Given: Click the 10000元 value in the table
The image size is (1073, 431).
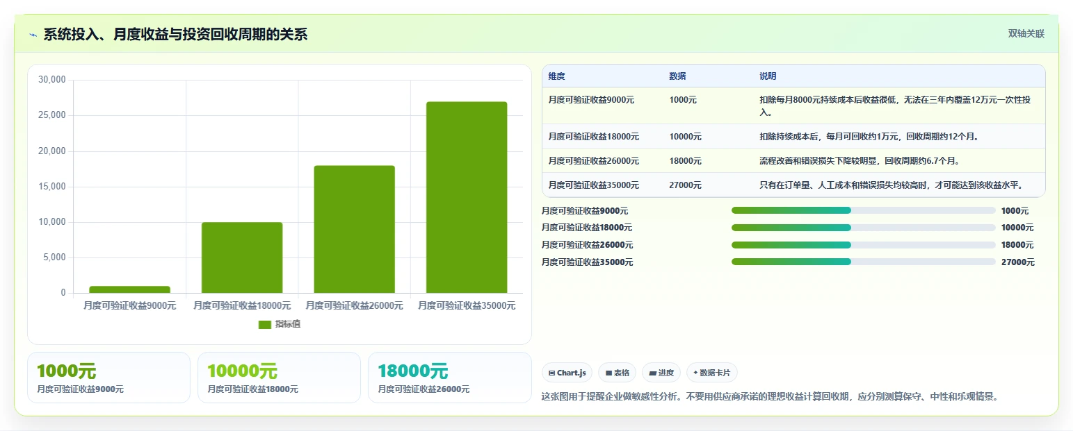Looking at the screenshot, I should pos(685,137).
